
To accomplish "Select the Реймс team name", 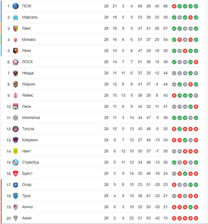I will pyautogui.click(x=27, y=95).
